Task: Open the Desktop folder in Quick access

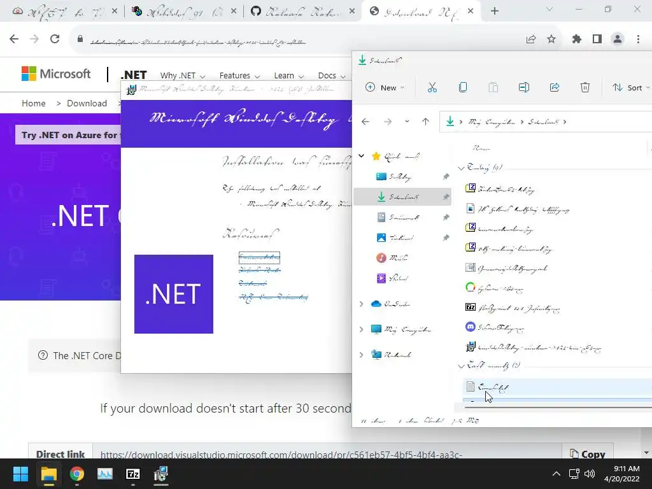Action: tap(393, 177)
